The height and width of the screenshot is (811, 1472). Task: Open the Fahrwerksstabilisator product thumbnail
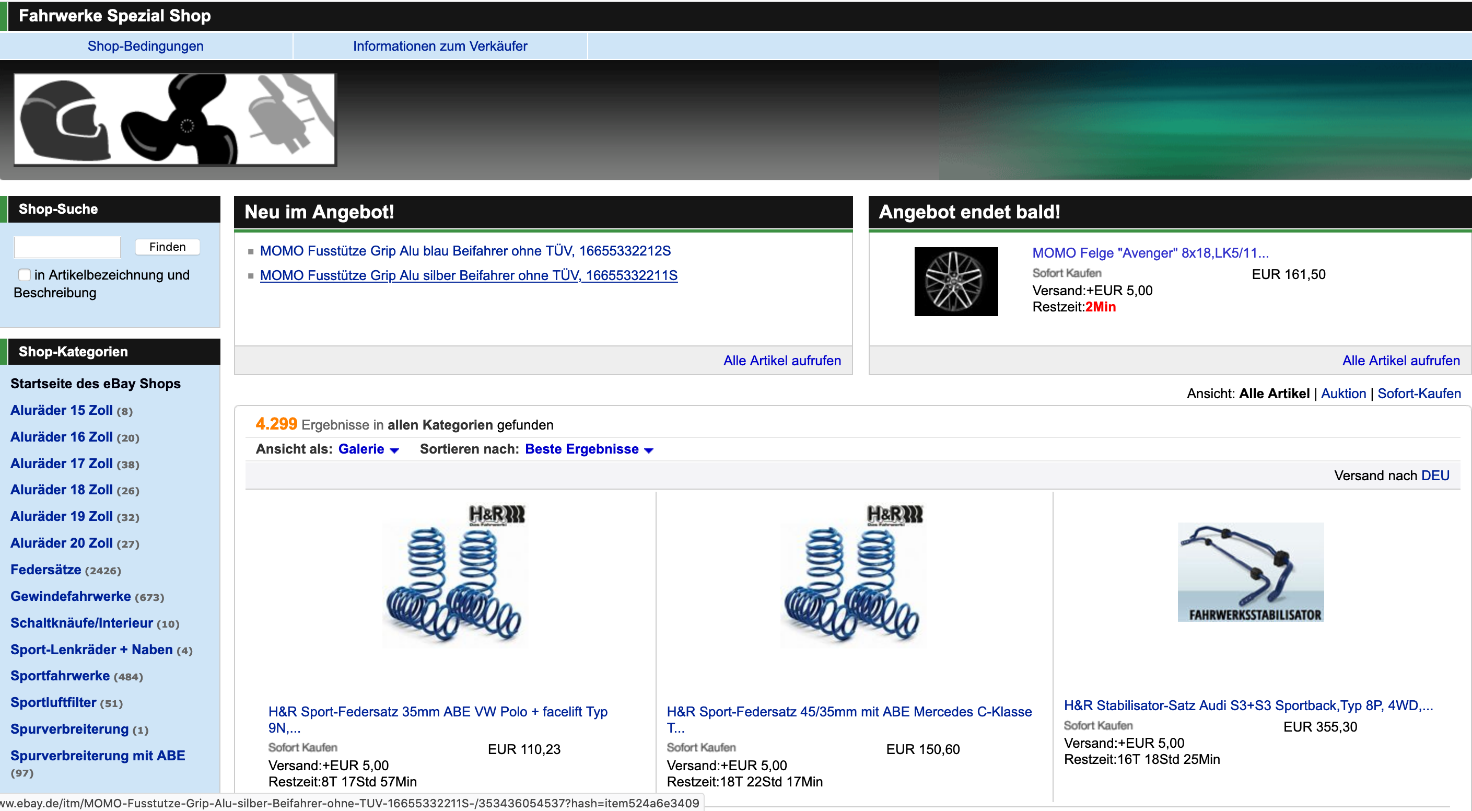(1251, 572)
